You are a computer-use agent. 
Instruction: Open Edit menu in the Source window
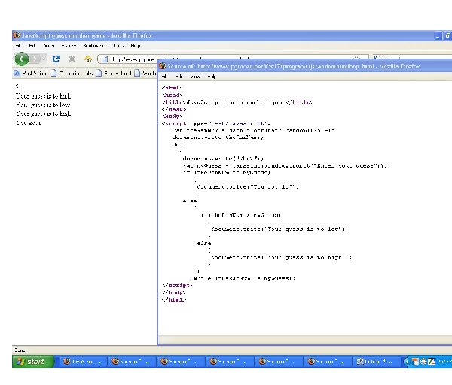(x=179, y=77)
